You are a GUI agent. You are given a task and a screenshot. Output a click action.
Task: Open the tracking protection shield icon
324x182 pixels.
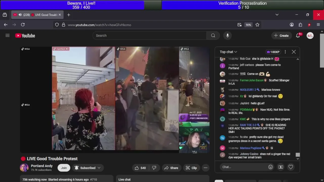click(57, 25)
